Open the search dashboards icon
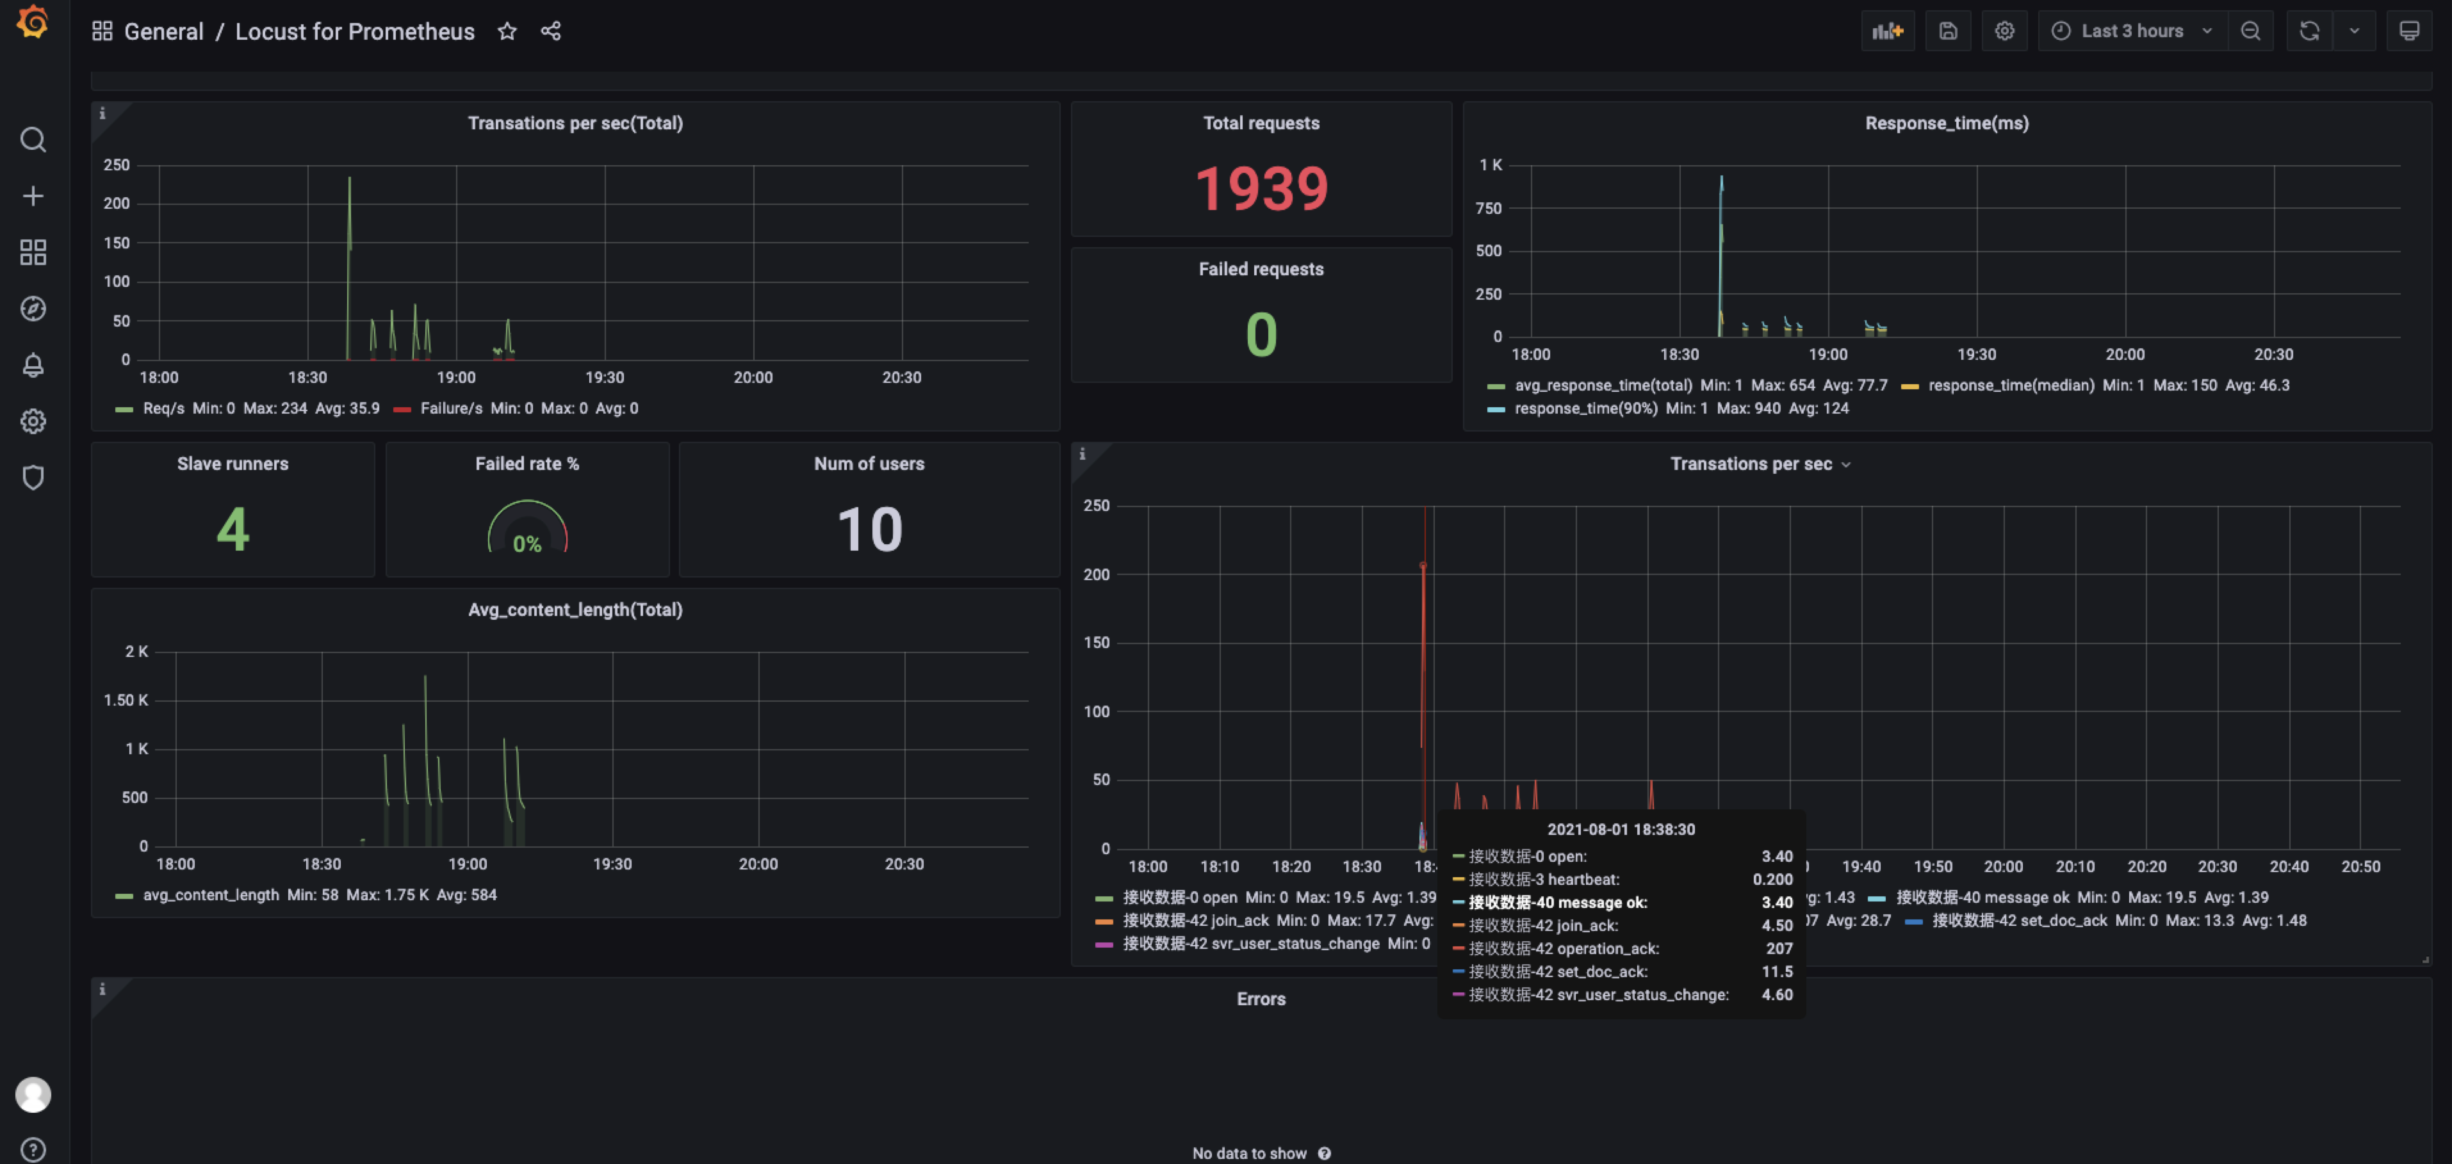Screen dimensions: 2452x1164 (33, 140)
